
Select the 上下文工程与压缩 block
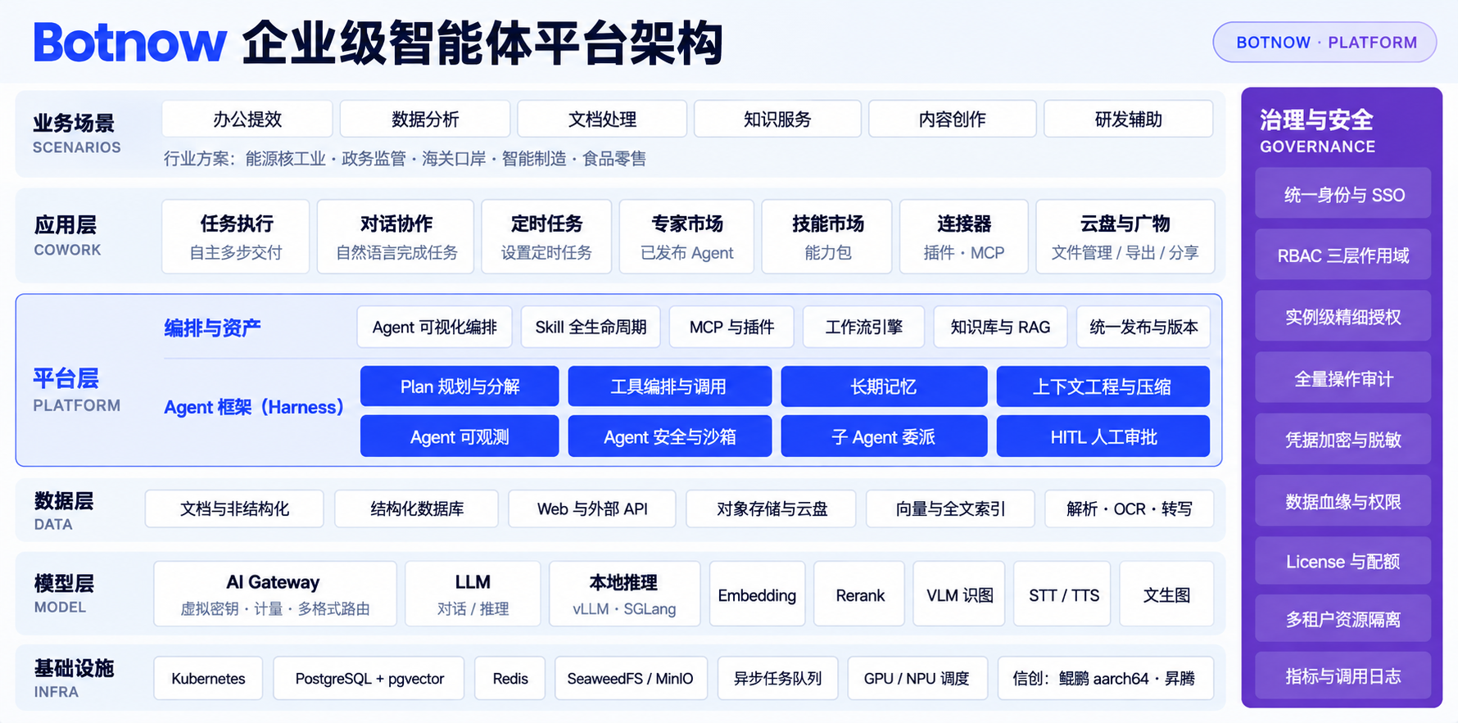[x=1103, y=386]
